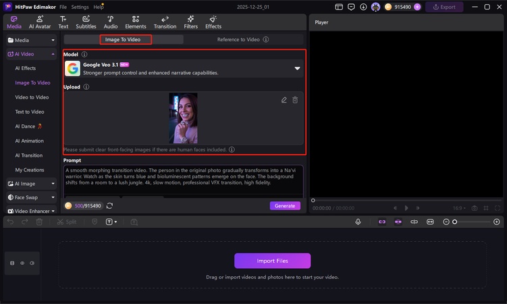Screen dimensions: 507x304
Task: Open the Filters tab
Action: click(x=191, y=22)
